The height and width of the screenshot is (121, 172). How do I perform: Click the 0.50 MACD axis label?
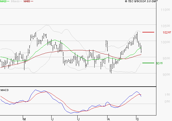167,101
